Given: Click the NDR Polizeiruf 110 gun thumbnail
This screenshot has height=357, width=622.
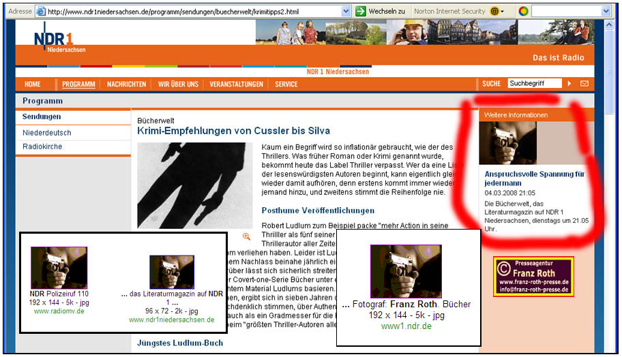Looking at the screenshot, I should 59,268.
